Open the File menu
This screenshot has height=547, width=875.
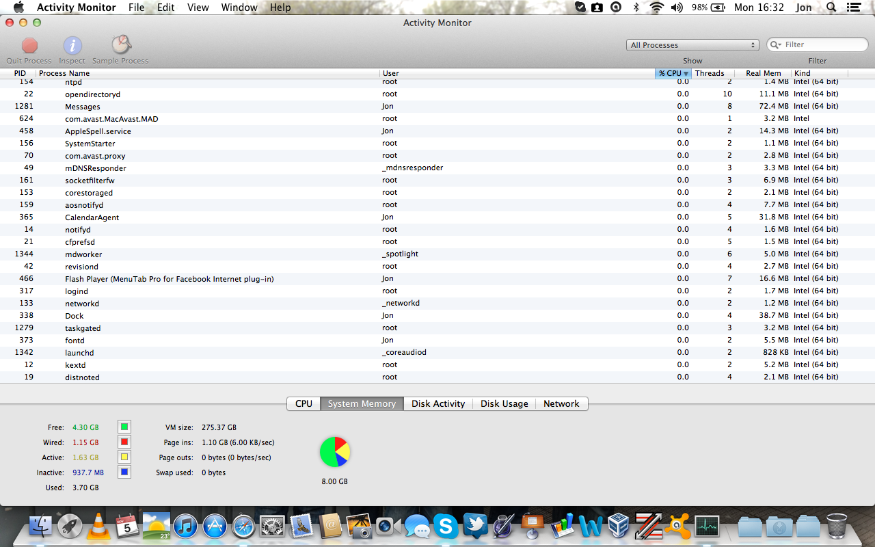point(136,8)
